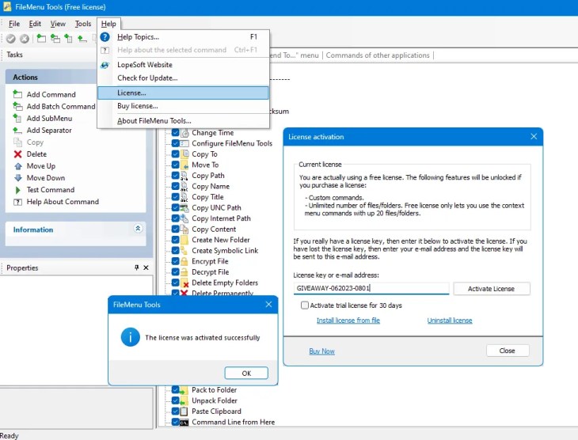Pin the Properties panel
Image resolution: width=578 pixels, height=440 pixels.
click(x=137, y=267)
